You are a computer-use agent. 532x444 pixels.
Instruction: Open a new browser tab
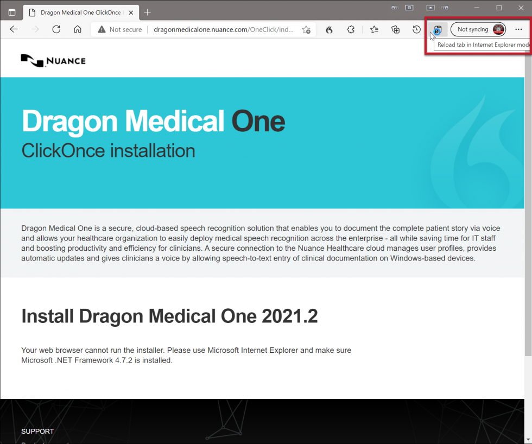(147, 11)
